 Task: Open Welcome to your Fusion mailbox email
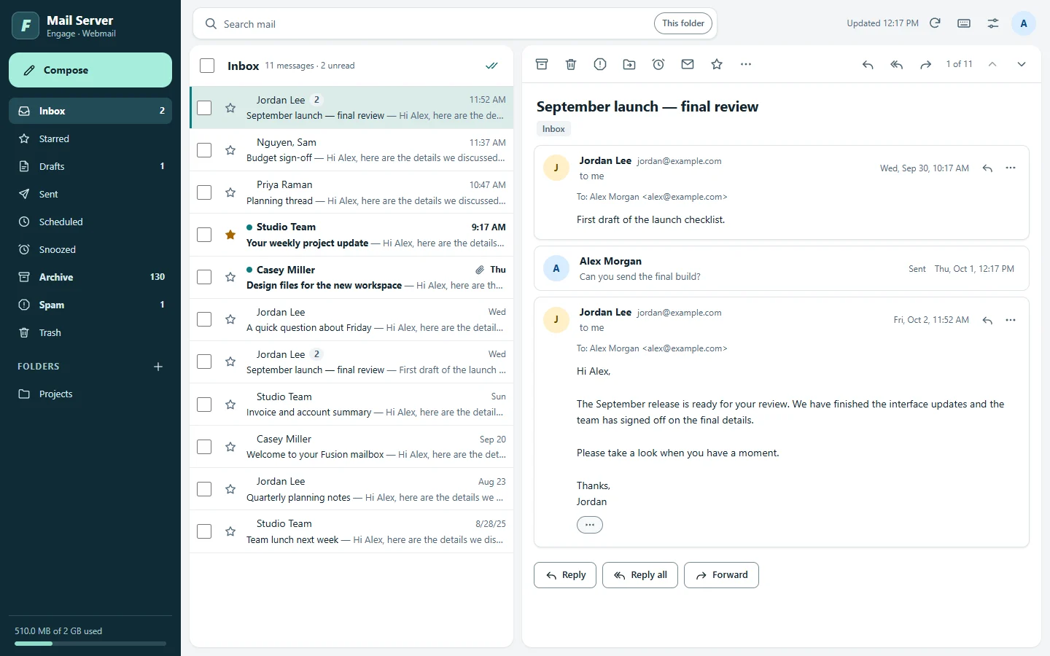pyautogui.click(x=351, y=447)
